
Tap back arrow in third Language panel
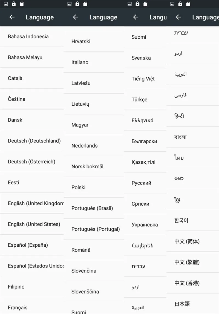click(x=136, y=17)
